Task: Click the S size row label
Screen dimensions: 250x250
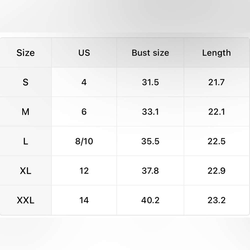Action: pos(25,82)
